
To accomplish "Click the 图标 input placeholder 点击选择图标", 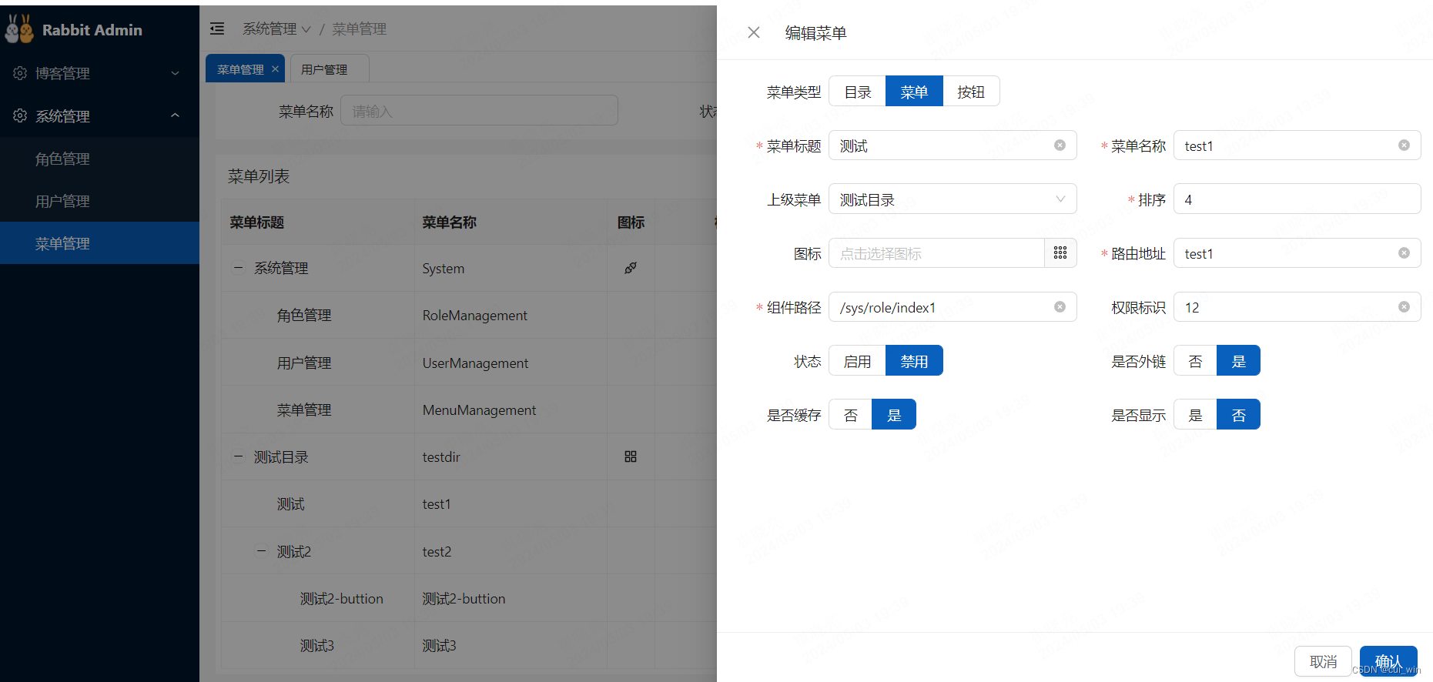I will [x=936, y=253].
